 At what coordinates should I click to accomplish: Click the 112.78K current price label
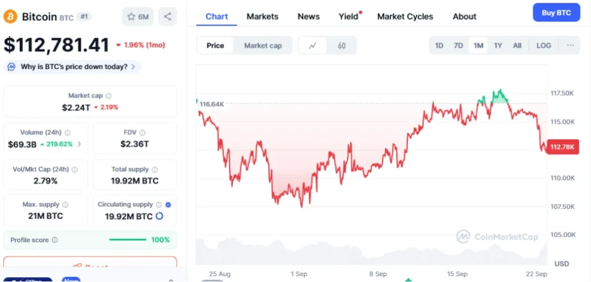(563, 147)
